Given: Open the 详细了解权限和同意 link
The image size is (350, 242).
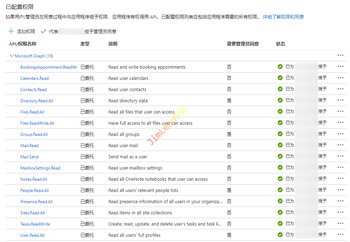Looking at the screenshot, I should click(x=283, y=17).
